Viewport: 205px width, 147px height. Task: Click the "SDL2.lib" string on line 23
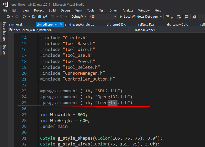coord(107,91)
